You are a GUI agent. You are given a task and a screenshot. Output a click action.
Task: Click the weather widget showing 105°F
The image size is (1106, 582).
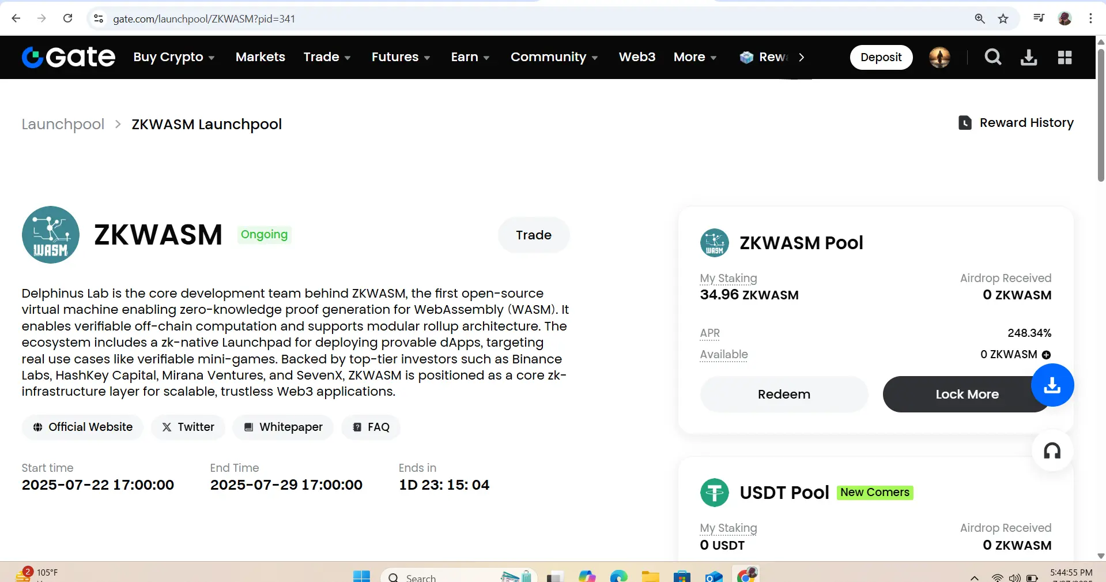pyautogui.click(x=37, y=575)
